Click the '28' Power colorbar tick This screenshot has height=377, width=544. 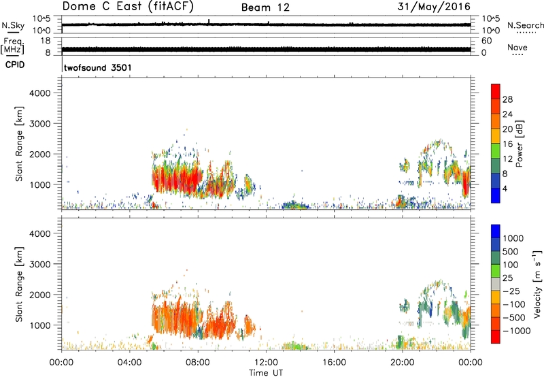pos(507,99)
